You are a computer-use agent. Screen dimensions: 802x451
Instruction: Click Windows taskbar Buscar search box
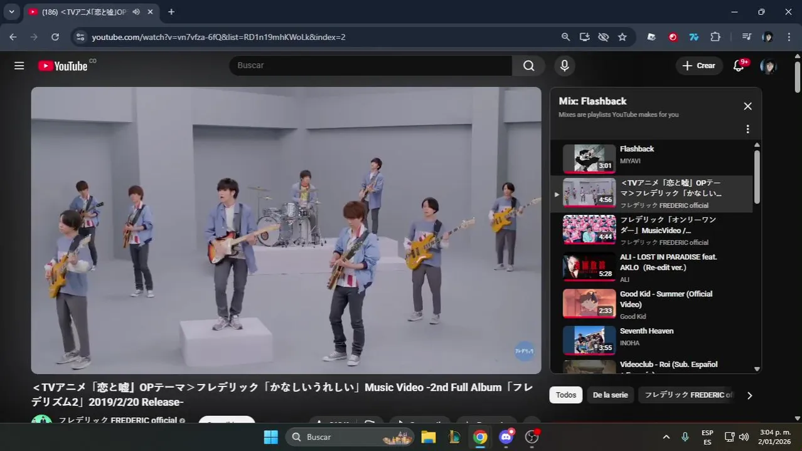coord(350,437)
